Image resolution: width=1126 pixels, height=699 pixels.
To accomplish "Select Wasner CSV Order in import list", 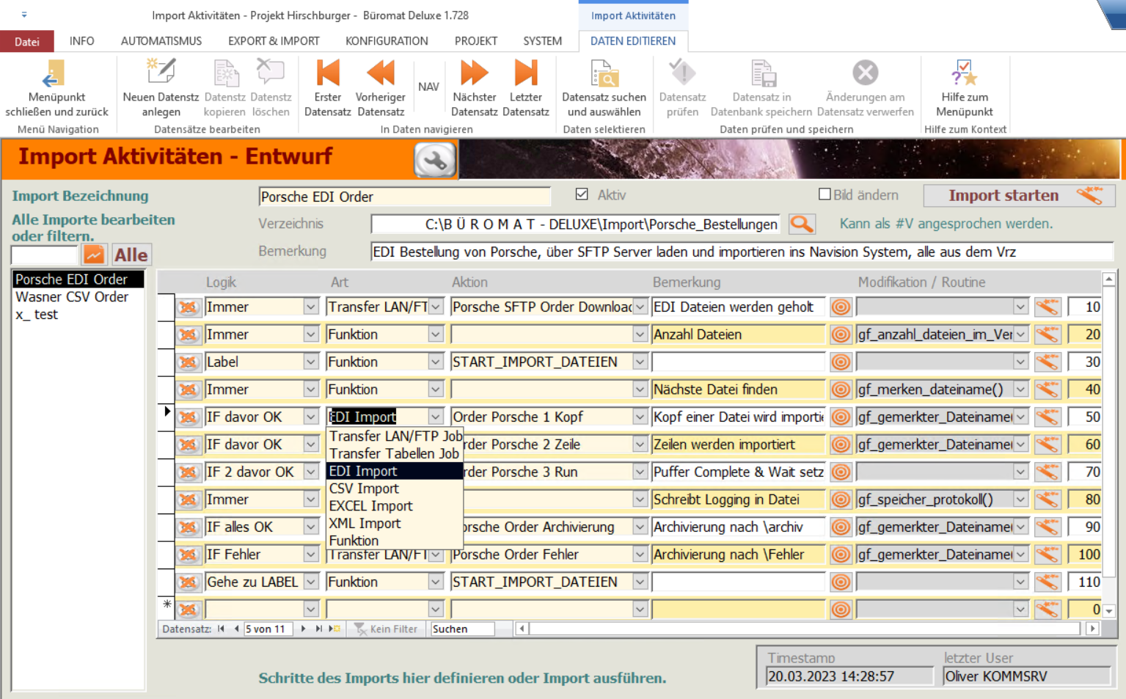I will [72, 297].
